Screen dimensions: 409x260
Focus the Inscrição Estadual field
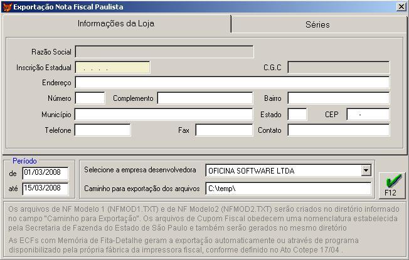click(113, 68)
